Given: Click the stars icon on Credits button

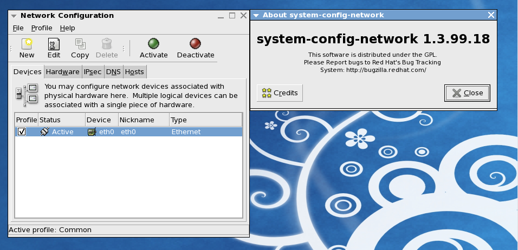Looking at the screenshot, I should (x=267, y=93).
